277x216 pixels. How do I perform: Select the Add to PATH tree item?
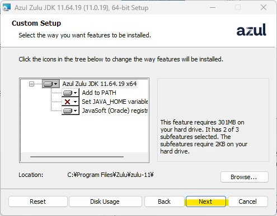pos(99,93)
